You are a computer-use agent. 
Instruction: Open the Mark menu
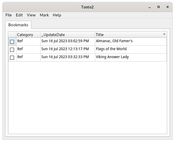(x=44, y=15)
